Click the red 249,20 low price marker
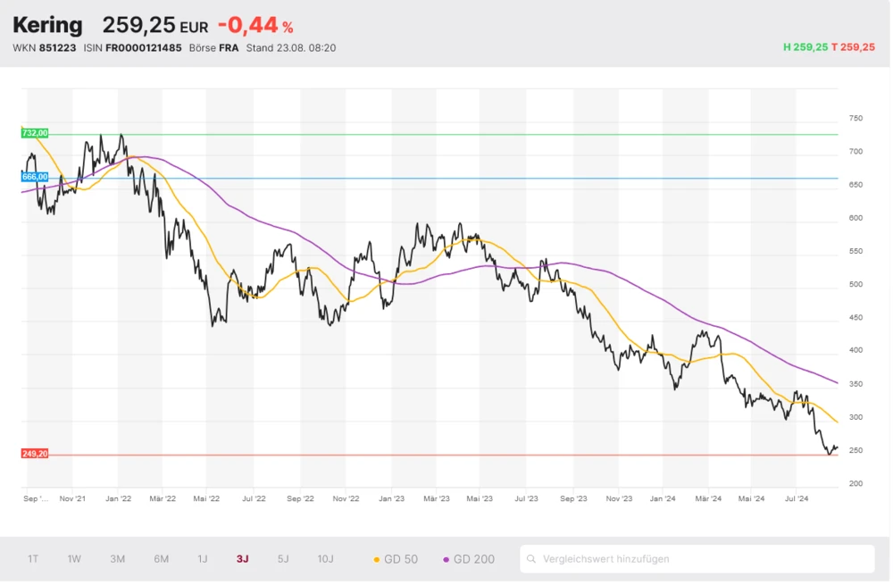The image size is (893, 585). [x=34, y=454]
